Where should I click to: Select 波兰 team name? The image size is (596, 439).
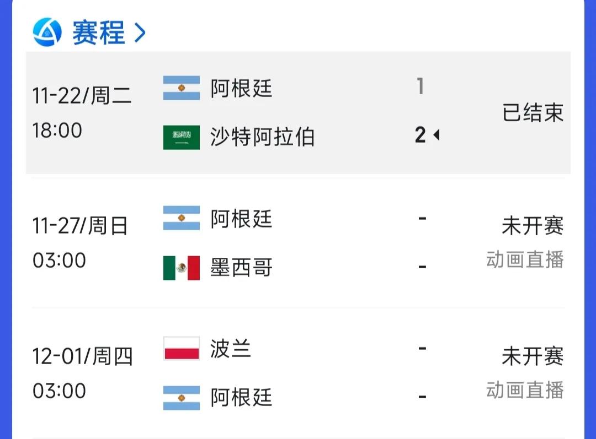(x=231, y=348)
